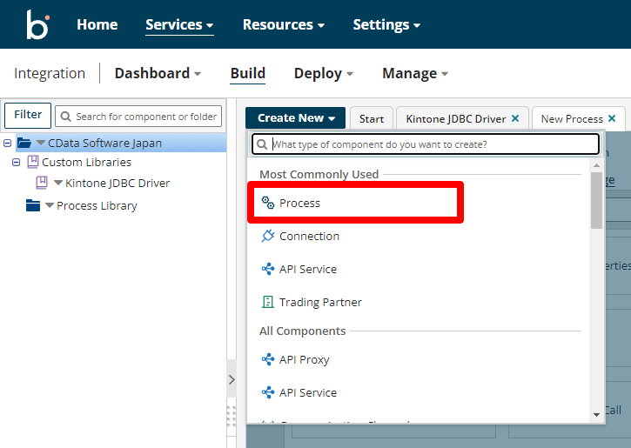Click the Boomi logo icon

37,24
